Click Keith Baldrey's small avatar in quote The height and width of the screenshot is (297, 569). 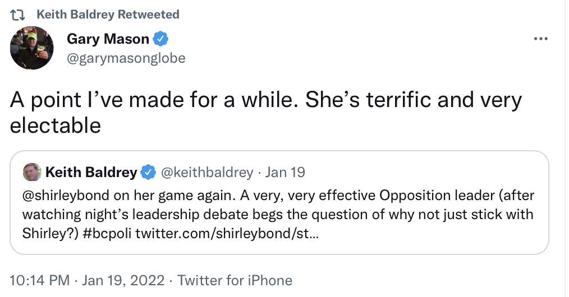point(32,172)
